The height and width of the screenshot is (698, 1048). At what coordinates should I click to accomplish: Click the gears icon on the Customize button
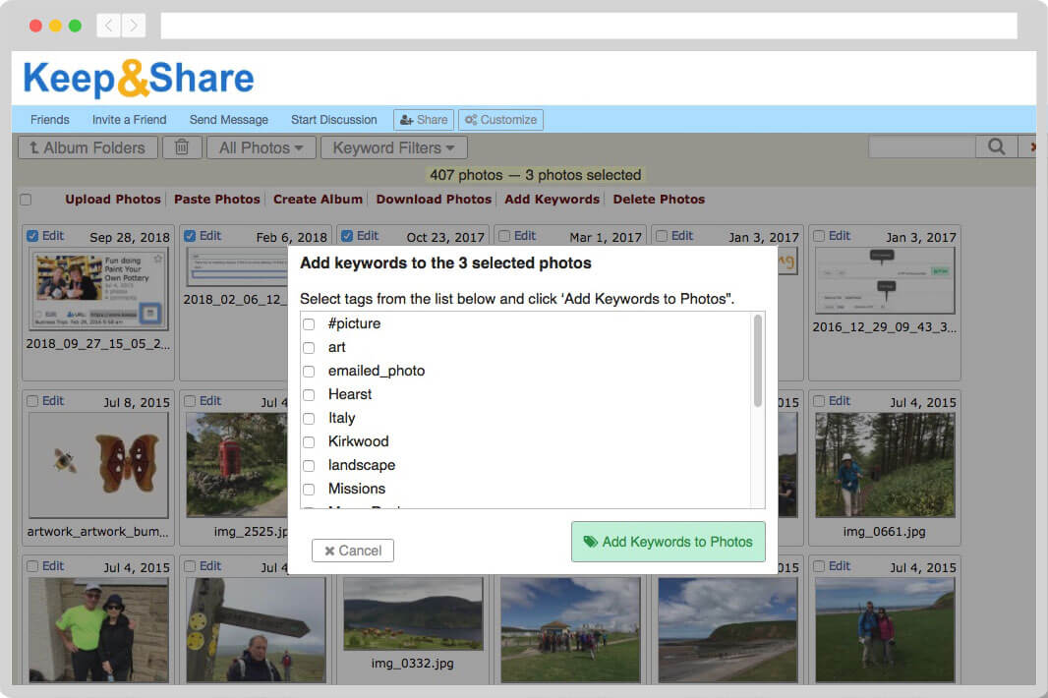pyautogui.click(x=470, y=119)
